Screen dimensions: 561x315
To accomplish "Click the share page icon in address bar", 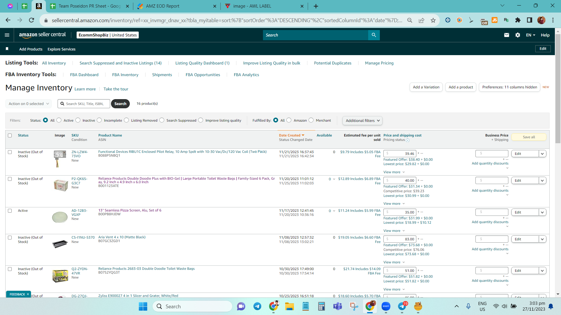I will [421, 20].
